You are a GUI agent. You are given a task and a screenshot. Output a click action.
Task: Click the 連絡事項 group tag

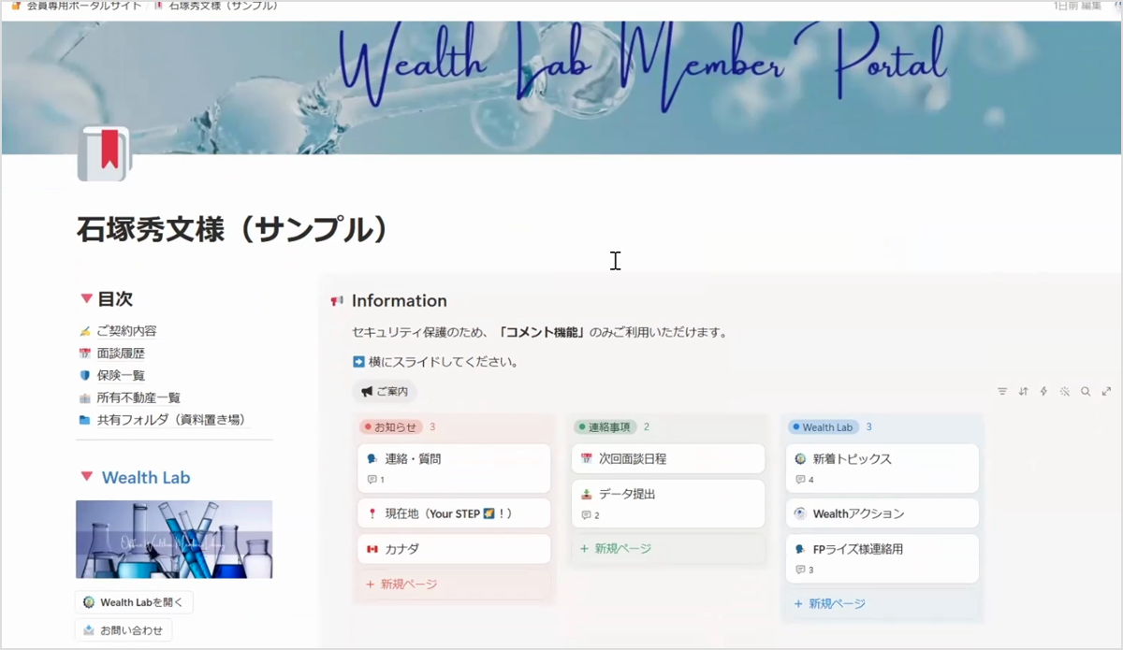tap(605, 426)
